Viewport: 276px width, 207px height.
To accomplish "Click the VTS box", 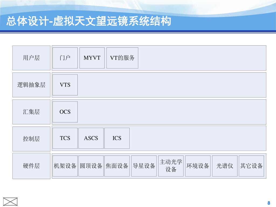I will (x=65, y=85).
